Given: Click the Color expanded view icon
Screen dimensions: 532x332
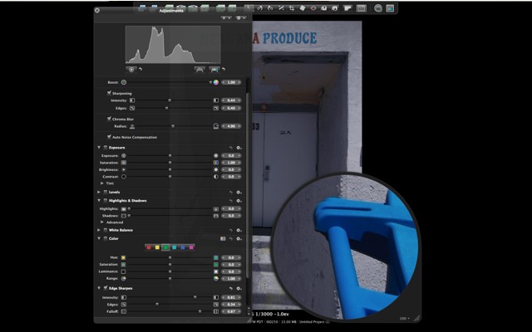Looking at the screenshot, I should (223, 238).
